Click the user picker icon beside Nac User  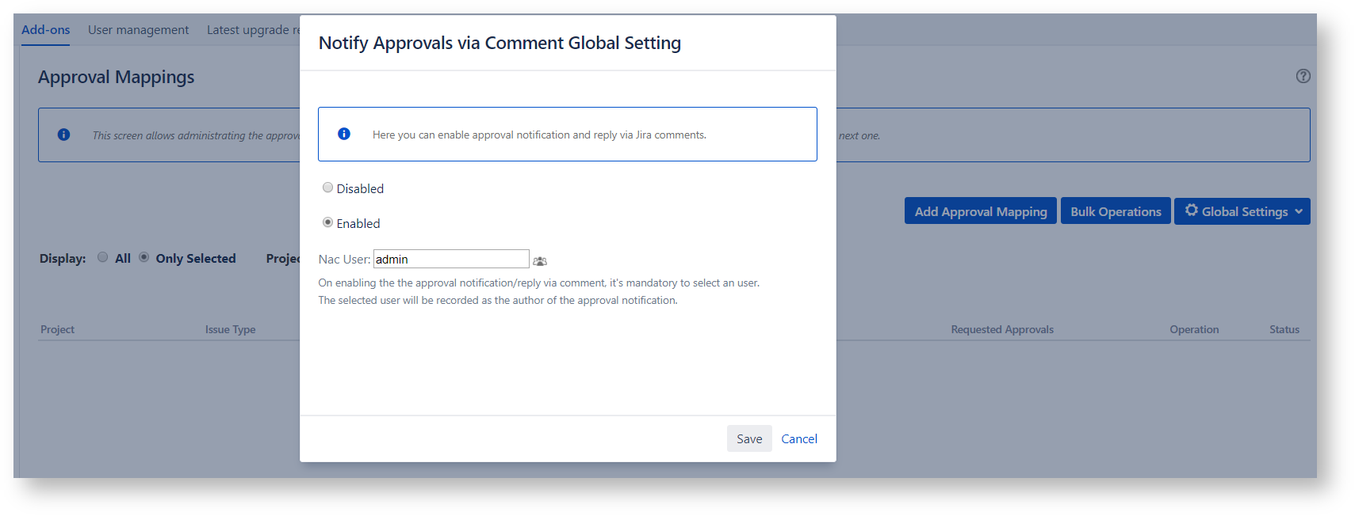[x=540, y=261]
